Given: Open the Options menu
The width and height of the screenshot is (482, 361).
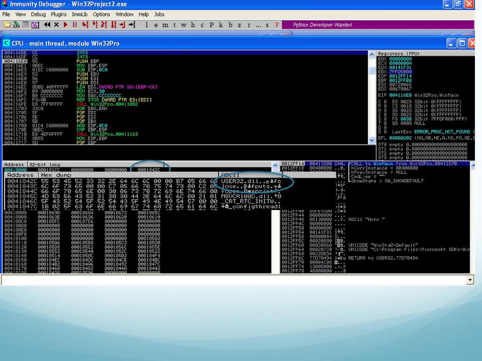Looking at the screenshot, I should [102, 14].
